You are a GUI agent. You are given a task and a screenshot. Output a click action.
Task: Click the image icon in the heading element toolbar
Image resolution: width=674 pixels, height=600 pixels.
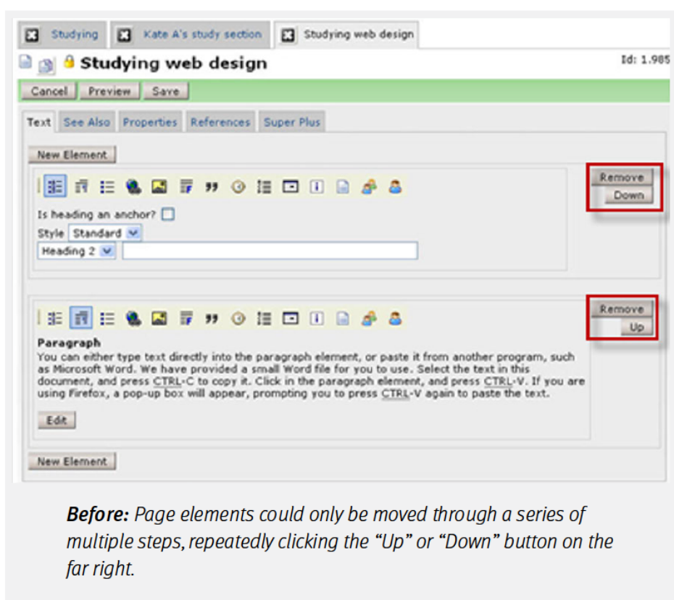pyautogui.click(x=159, y=187)
